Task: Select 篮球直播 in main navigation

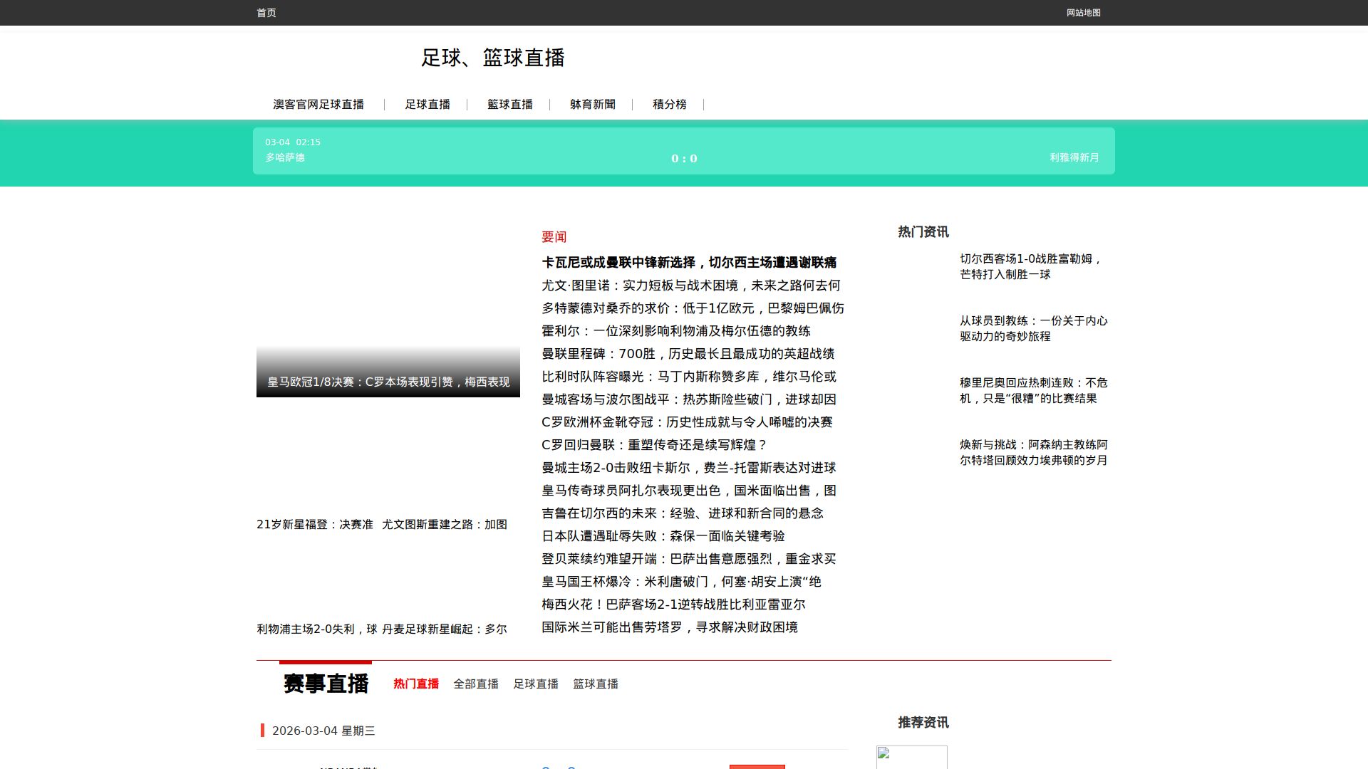Action: coord(510,105)
